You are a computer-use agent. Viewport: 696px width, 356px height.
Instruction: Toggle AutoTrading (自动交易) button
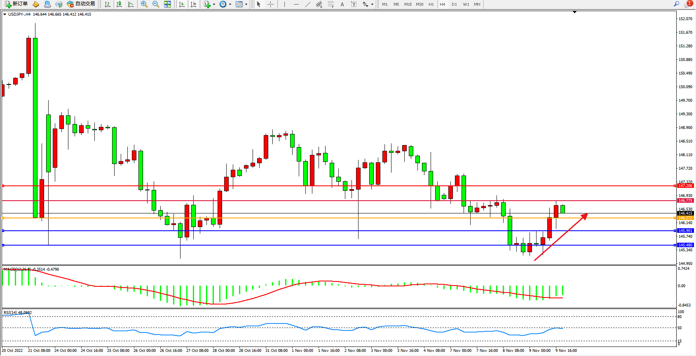pyautogui.click(x=81, y=4)
